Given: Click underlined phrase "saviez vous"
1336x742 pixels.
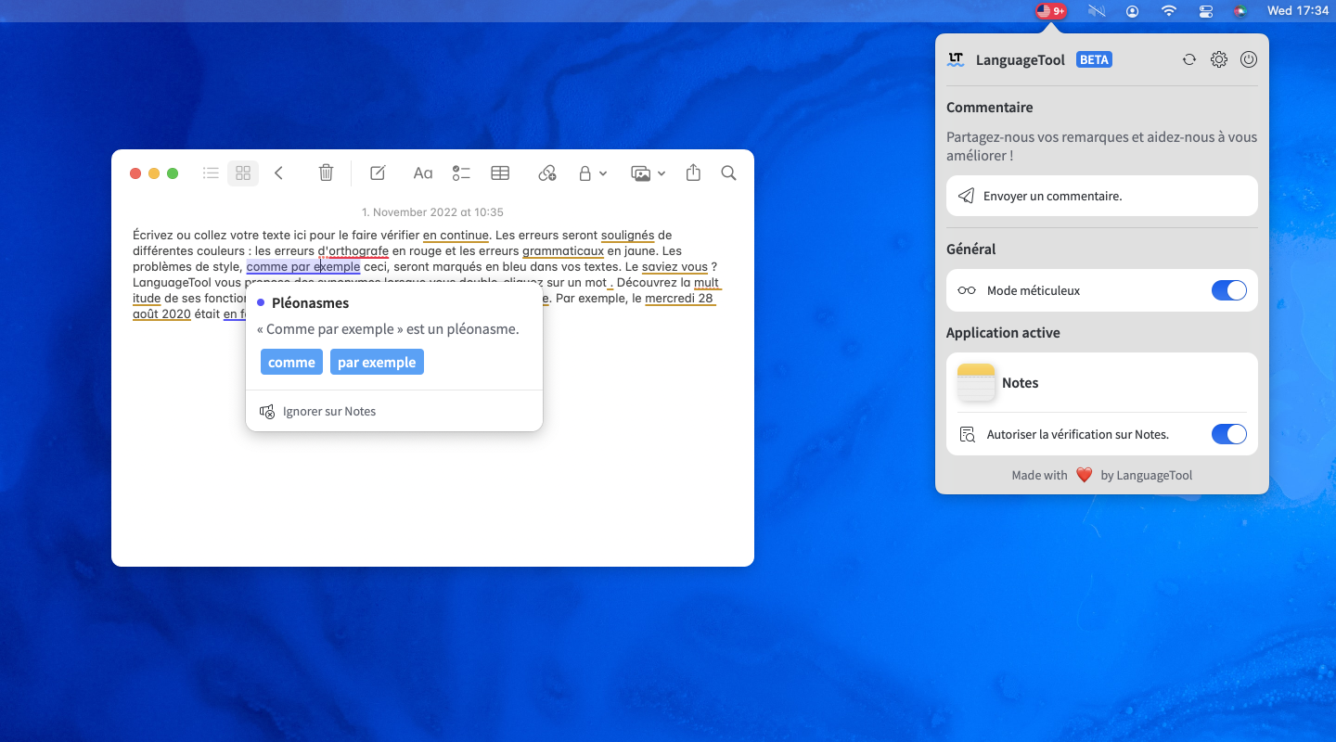Looking at the screenshot, I should point(674,267).
